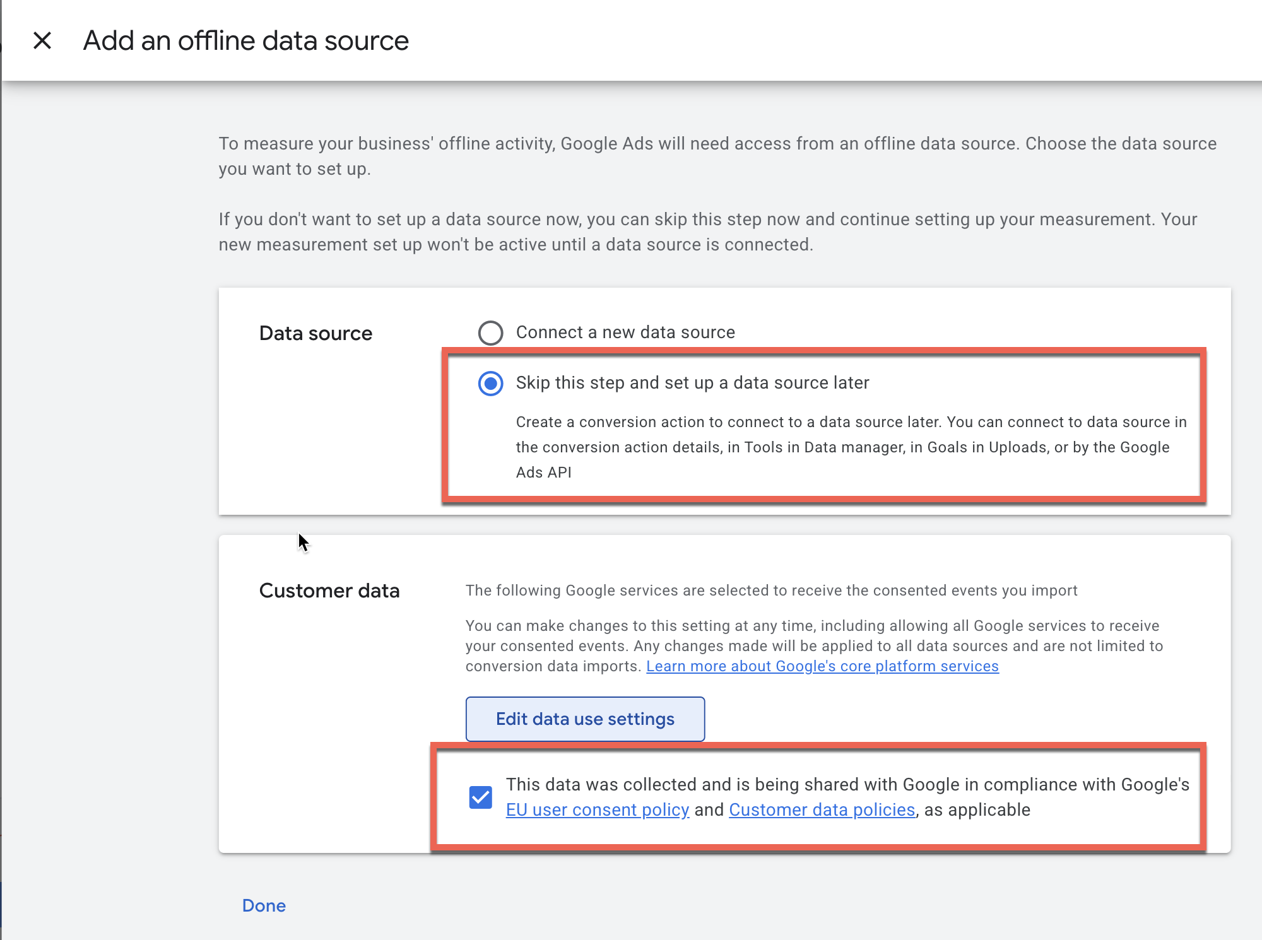The height and width of the screenshot is (940, 1262).
Task: Click the 'To measure your business' intro paragraph
Action: [717, 156]
